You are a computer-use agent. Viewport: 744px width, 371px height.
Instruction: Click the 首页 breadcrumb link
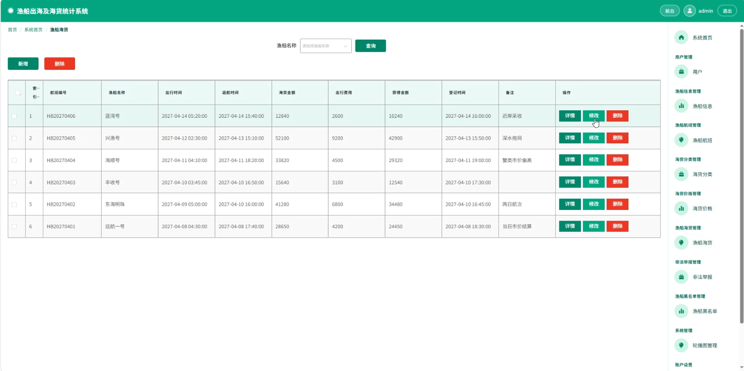12,30
